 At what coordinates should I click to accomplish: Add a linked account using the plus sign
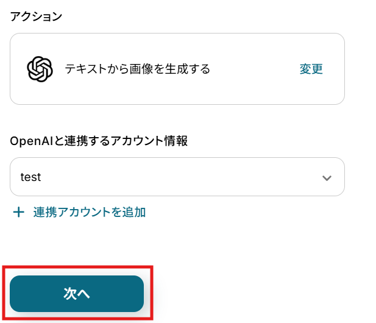tap(19, 212)
